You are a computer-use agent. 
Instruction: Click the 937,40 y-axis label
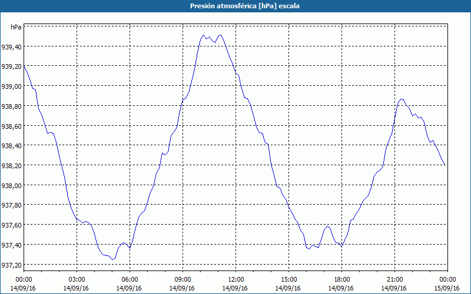click(11, 245)
